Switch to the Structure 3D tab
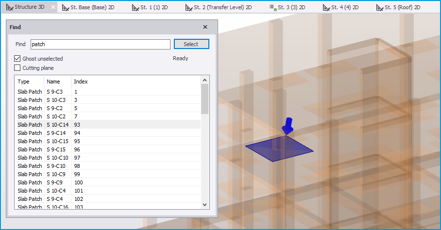Image resolution: width=441 pixels, height=230 pixels. tap(29, 7)
